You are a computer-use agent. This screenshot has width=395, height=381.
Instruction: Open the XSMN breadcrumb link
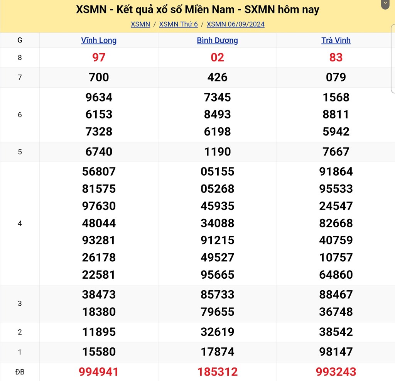click(140, 24)
